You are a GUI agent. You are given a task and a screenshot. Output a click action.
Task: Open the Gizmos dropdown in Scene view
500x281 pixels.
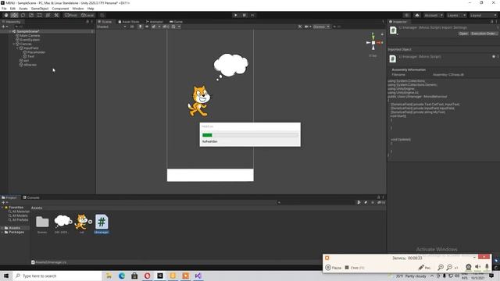click(321, 27)
